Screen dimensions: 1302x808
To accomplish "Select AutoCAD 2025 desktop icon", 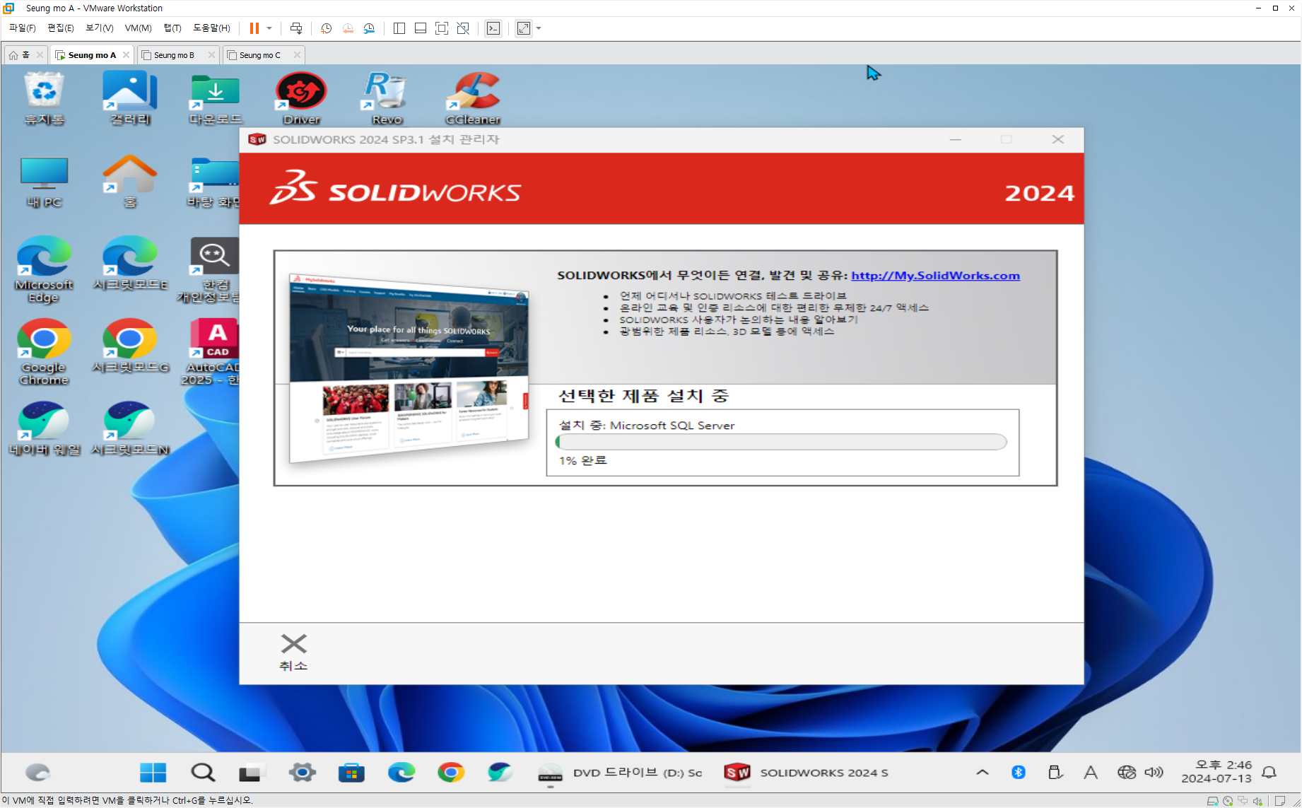I will tap(213, 353).
